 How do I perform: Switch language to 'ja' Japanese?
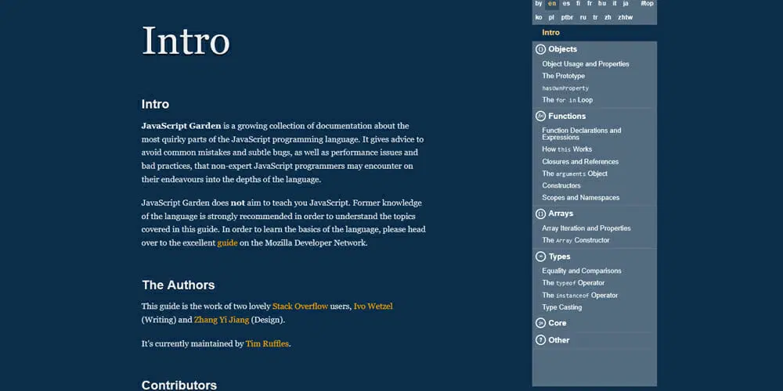click(x=625, y=4)
